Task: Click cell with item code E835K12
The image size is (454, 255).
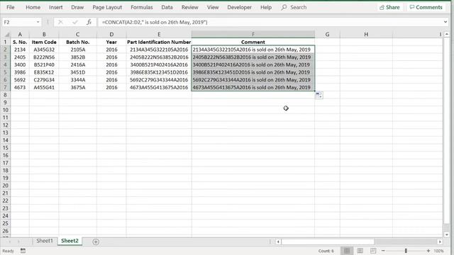Action: (44, 72)
